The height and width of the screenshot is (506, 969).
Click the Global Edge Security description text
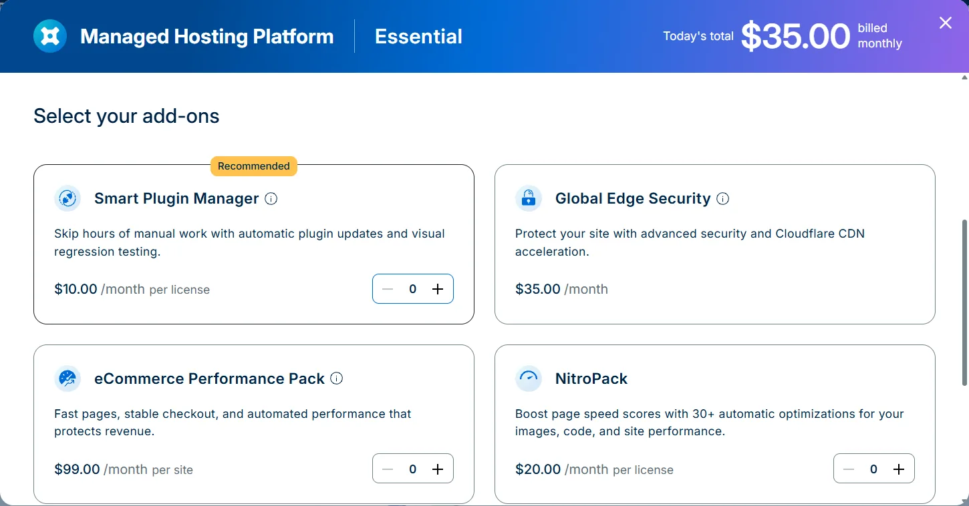click(x=690, y=242)
